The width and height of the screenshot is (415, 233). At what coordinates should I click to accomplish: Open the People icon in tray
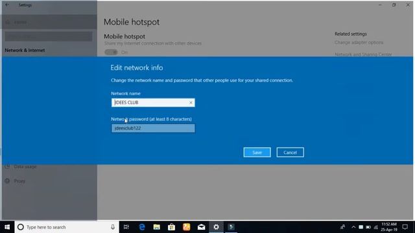[343, 227]
